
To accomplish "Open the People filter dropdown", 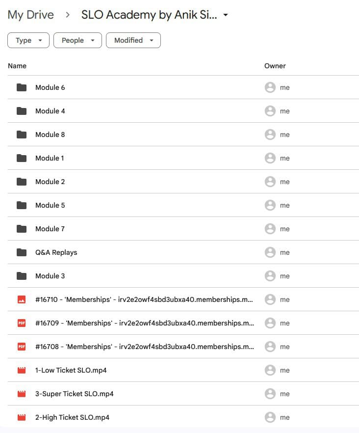I will point(77,40).
